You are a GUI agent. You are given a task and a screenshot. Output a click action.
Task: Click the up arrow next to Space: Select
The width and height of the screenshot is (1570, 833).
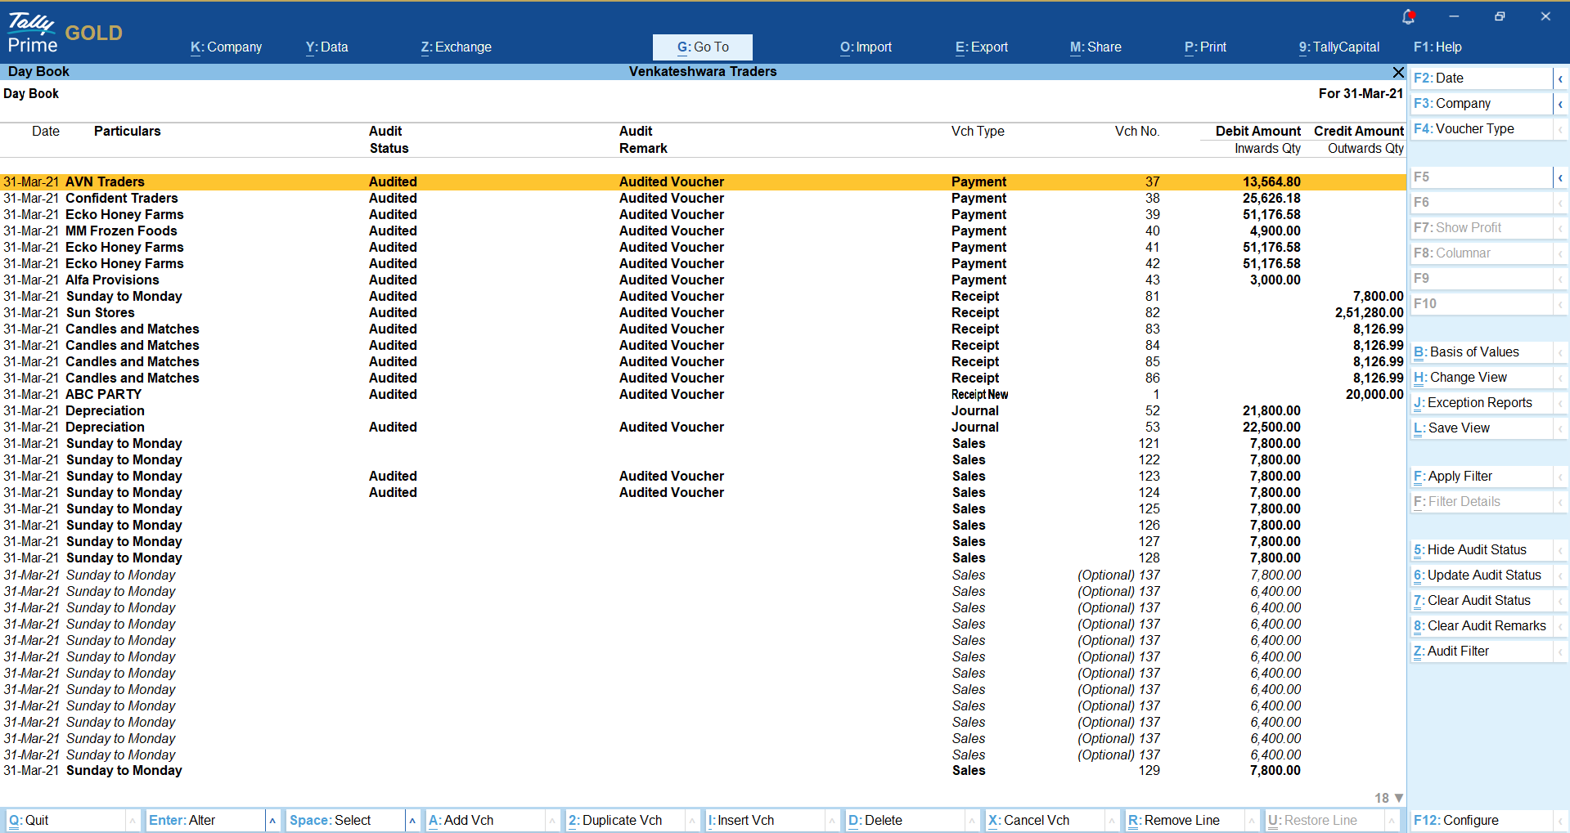tap(412, 820)
